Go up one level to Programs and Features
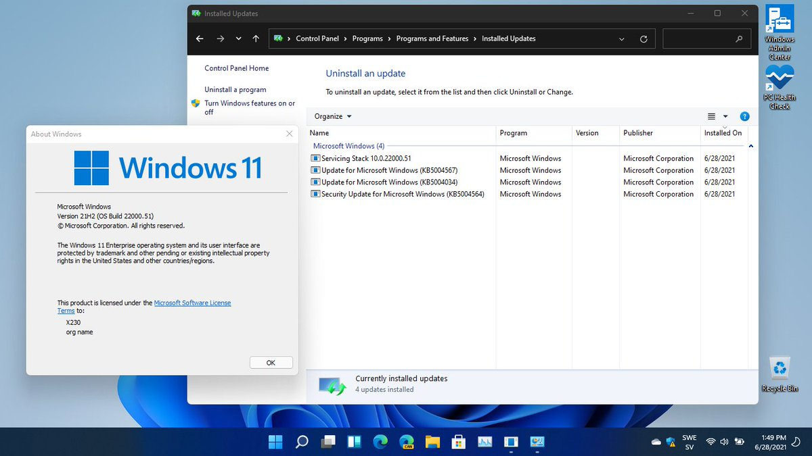The image size is (812, 456). pyautogui.click(x=255, y=39)
